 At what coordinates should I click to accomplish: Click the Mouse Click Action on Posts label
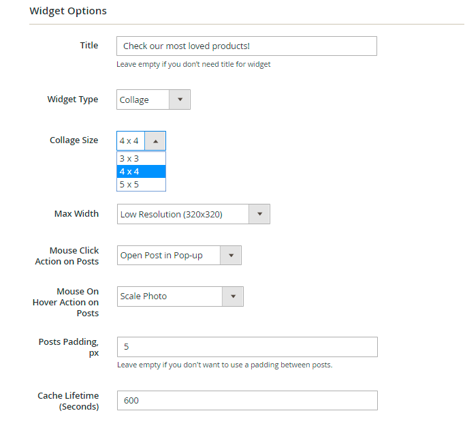click(67, 256)
